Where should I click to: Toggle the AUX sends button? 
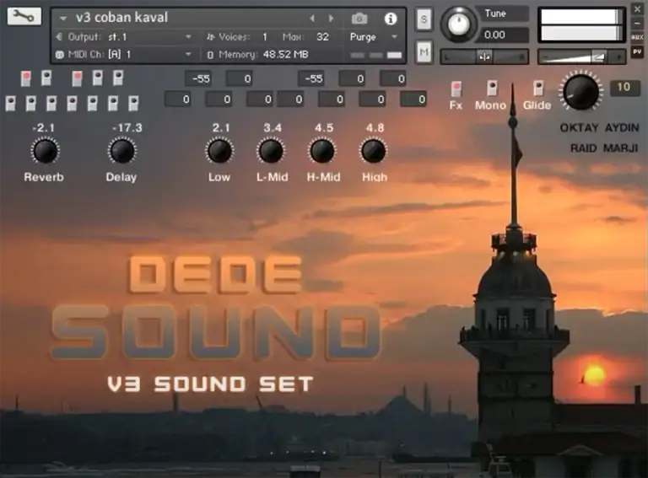(637, 37)
